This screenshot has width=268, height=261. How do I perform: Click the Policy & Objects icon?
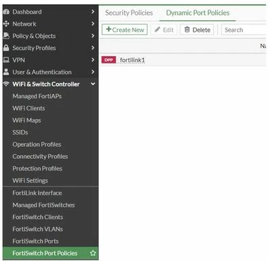tap(6, 36)
